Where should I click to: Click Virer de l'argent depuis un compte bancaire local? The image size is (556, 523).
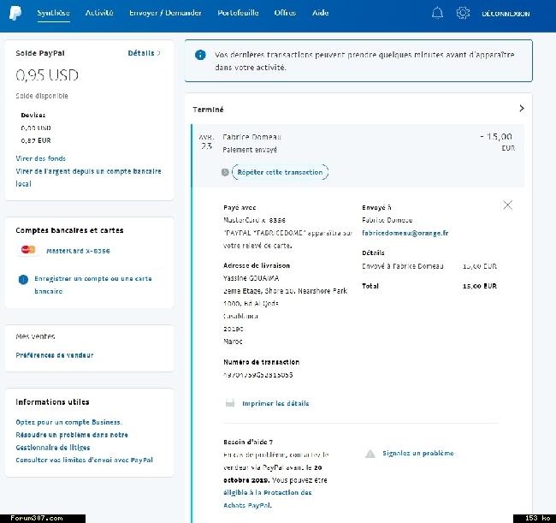(88, 177)
